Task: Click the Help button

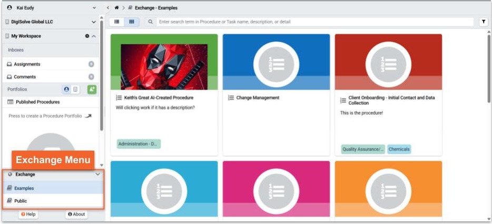Action: [x=28, y=215]
